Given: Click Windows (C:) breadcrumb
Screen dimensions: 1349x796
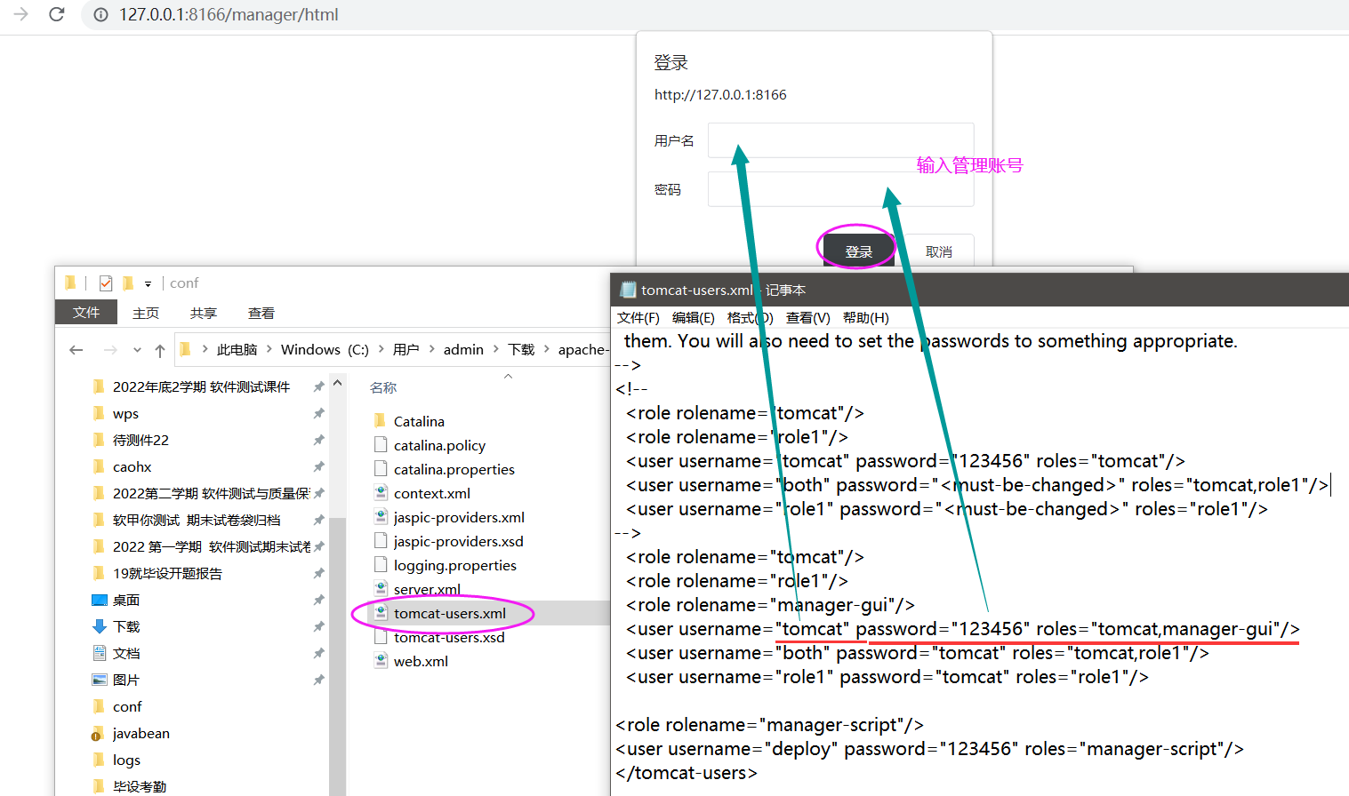Looking at the screenshot, I should (x=325, y=350).
